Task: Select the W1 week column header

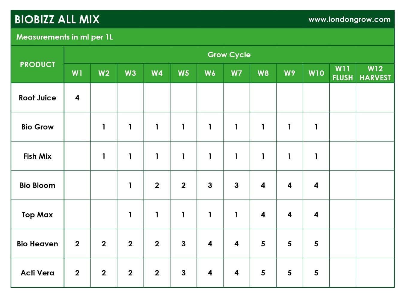Action: tap(77, 73)
